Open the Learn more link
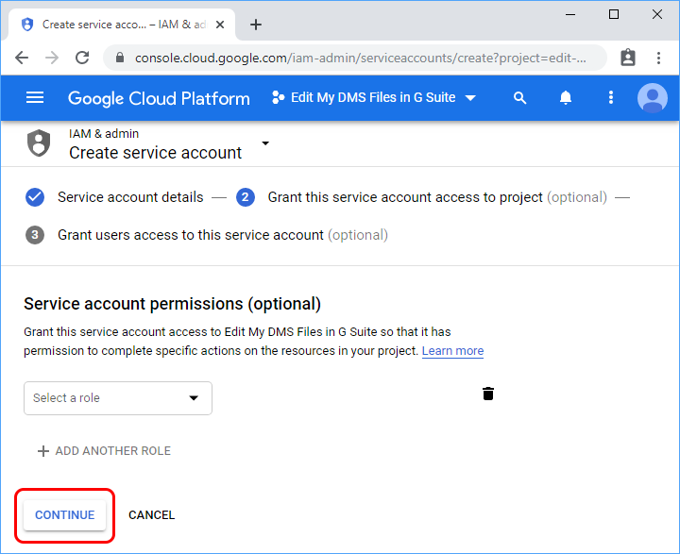This screenshot has width=680, height=554. [x=452, y=351]
